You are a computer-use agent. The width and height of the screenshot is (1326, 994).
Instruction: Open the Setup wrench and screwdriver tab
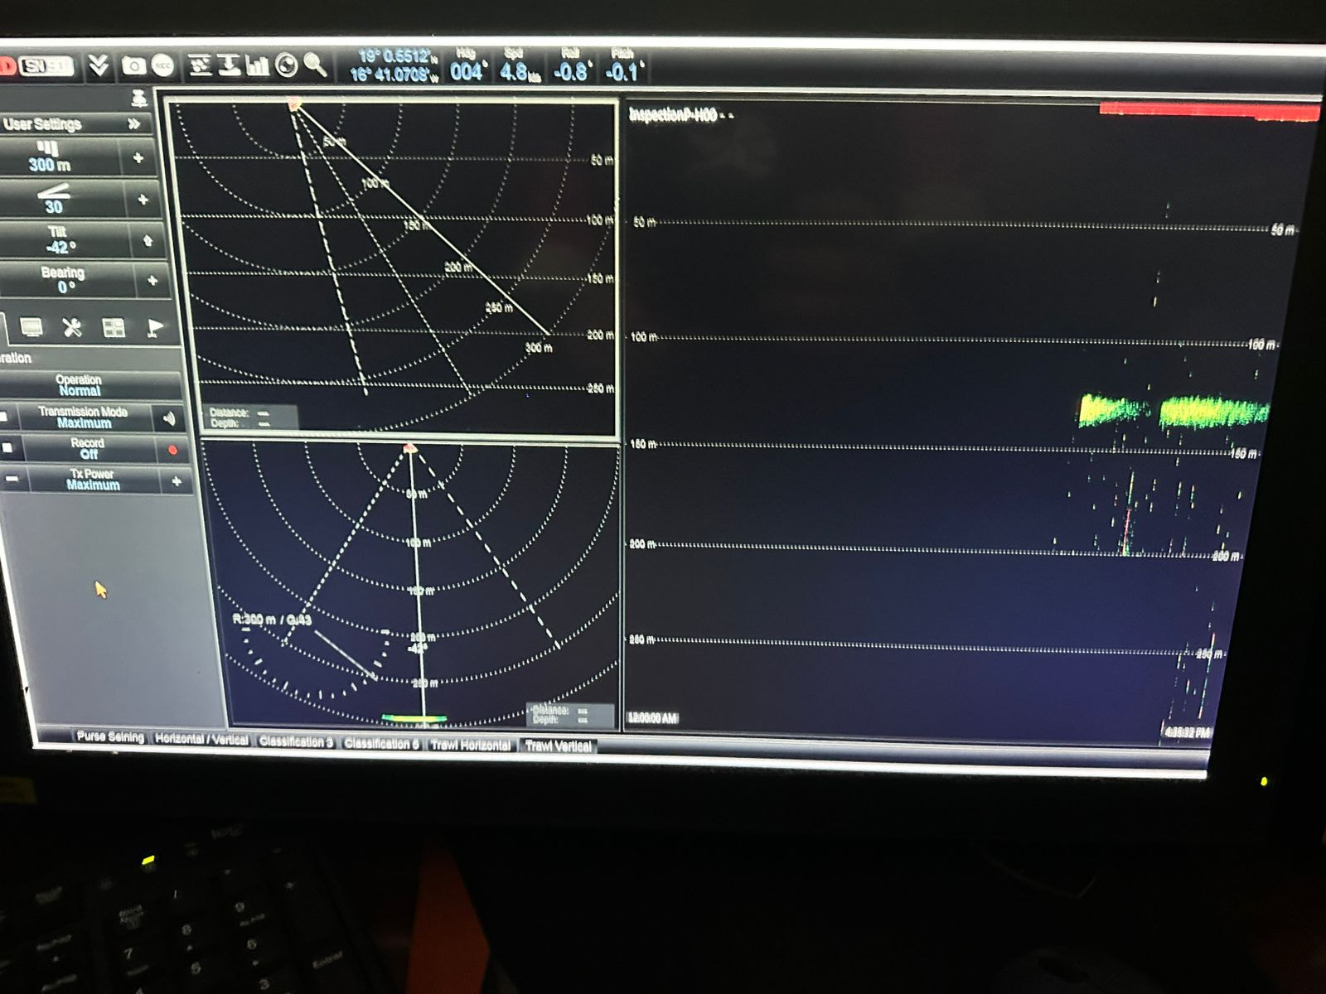[x=72, y=328]
